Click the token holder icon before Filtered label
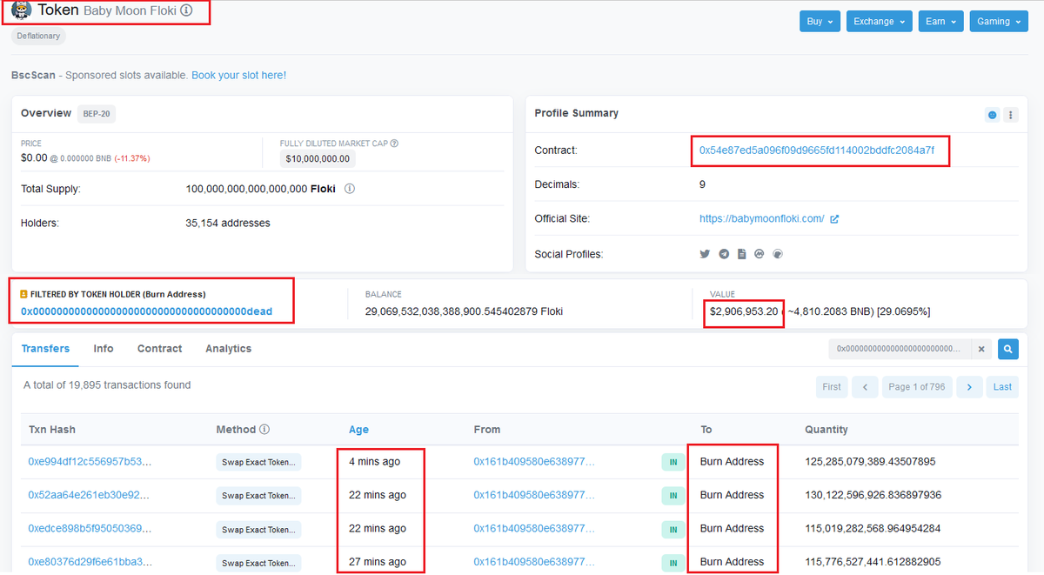 24,295
